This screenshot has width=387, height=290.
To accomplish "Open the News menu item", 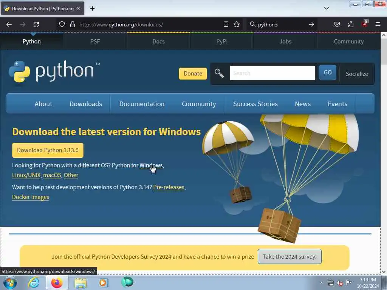I will click(x=303, y=104).
